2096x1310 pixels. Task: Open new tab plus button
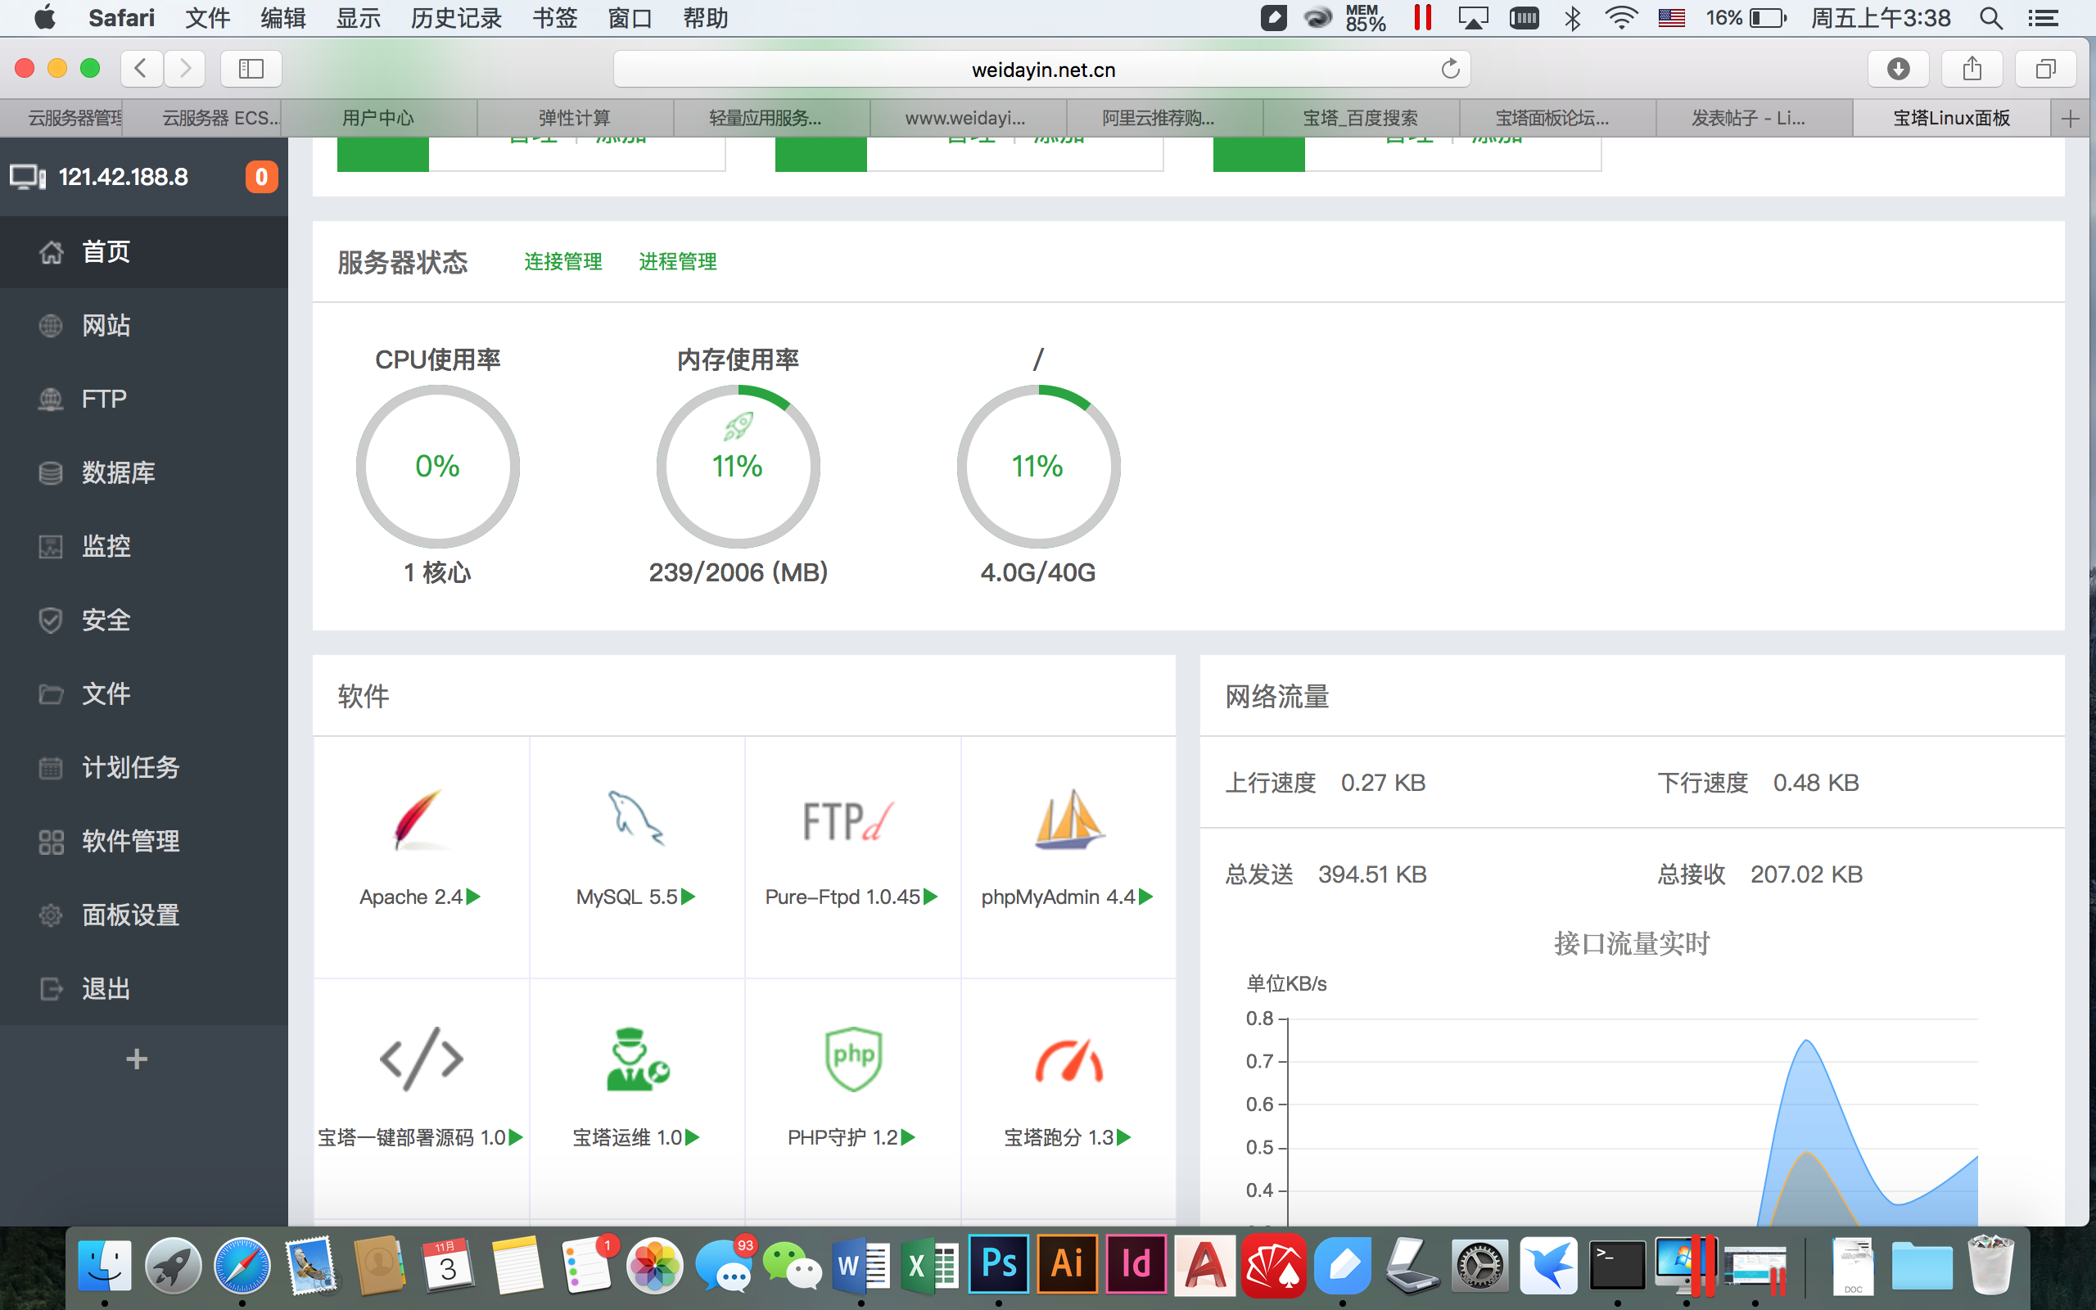[2071, 118]
